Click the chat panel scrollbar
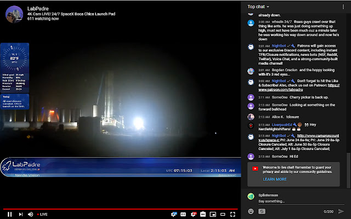 (348, 170)
